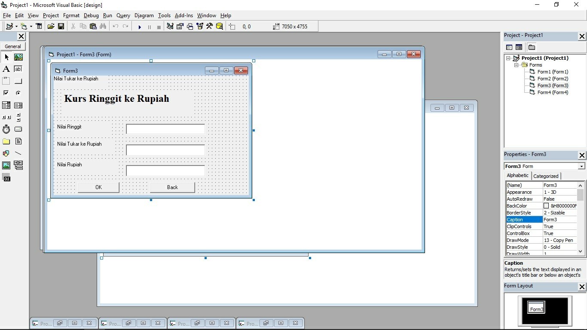Select the Label tool from the toolbox
The image size is (587, 330).
coord(6,69)
